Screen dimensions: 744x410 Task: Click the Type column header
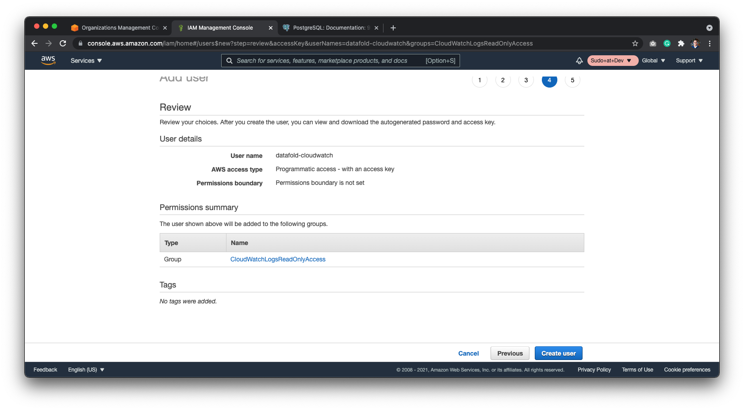pos(193,243)
